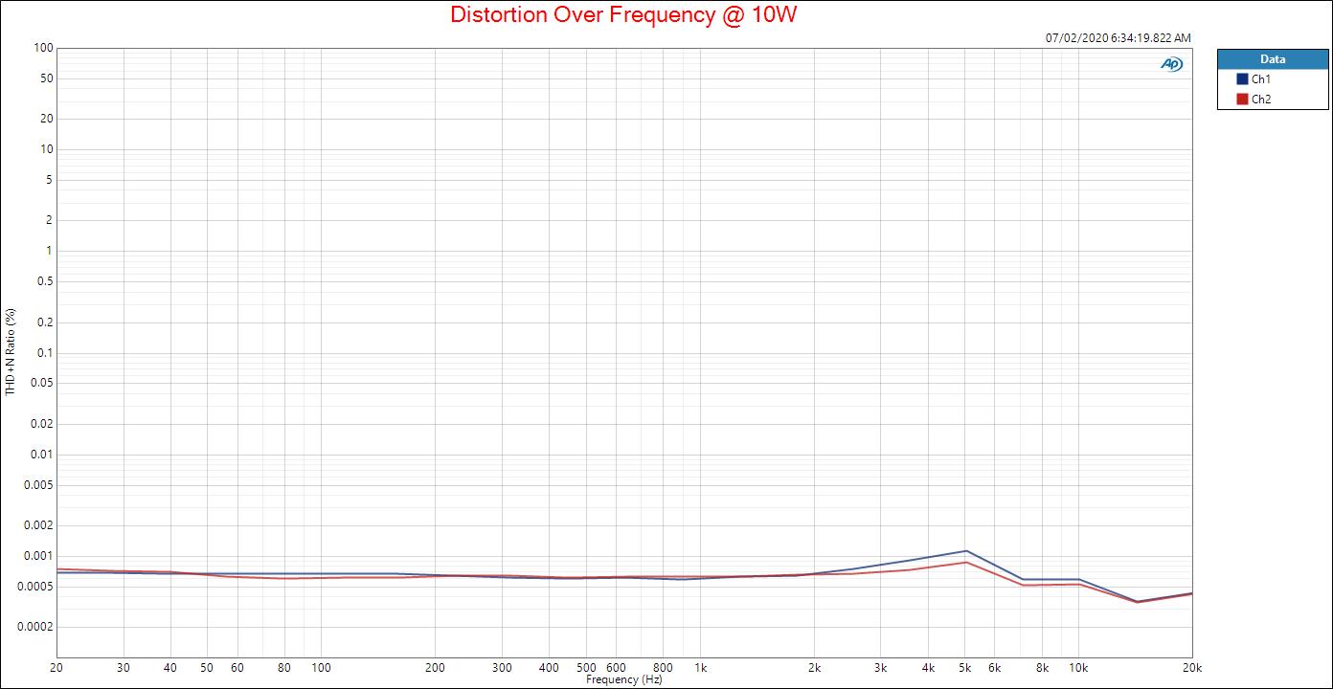Click the 0.1 value on Y axis

45,353
